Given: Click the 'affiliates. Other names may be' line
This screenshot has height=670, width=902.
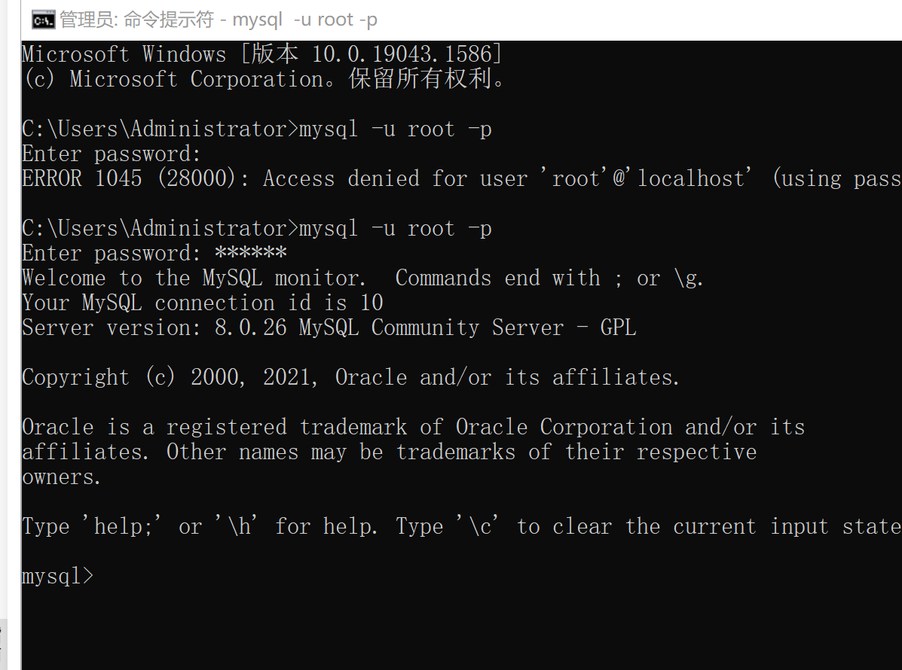Looking at the screenshot, I should (x=388, y=452).
